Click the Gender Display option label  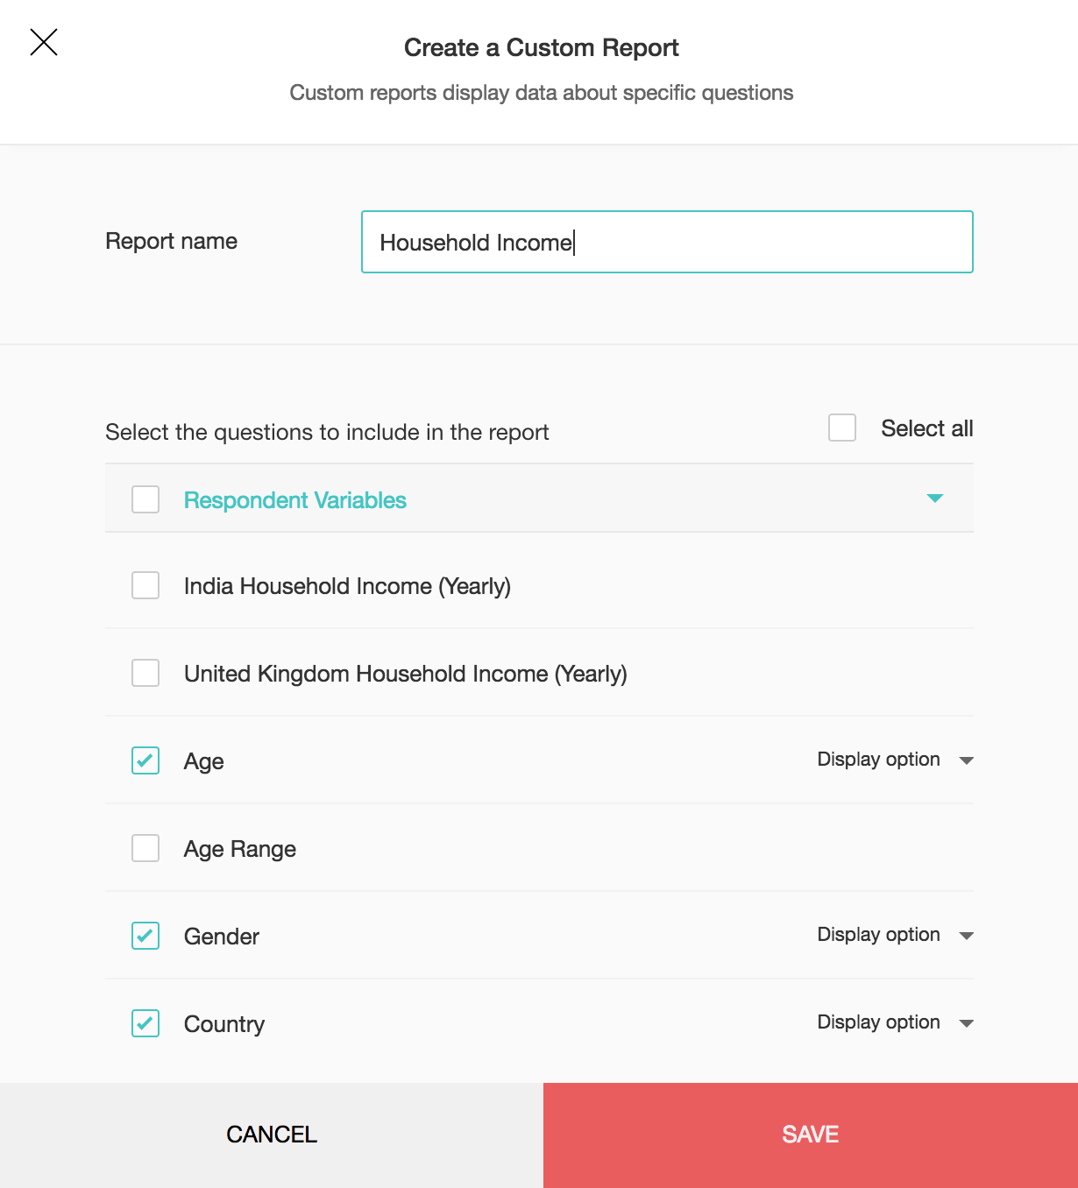click(x=878, y=935)
